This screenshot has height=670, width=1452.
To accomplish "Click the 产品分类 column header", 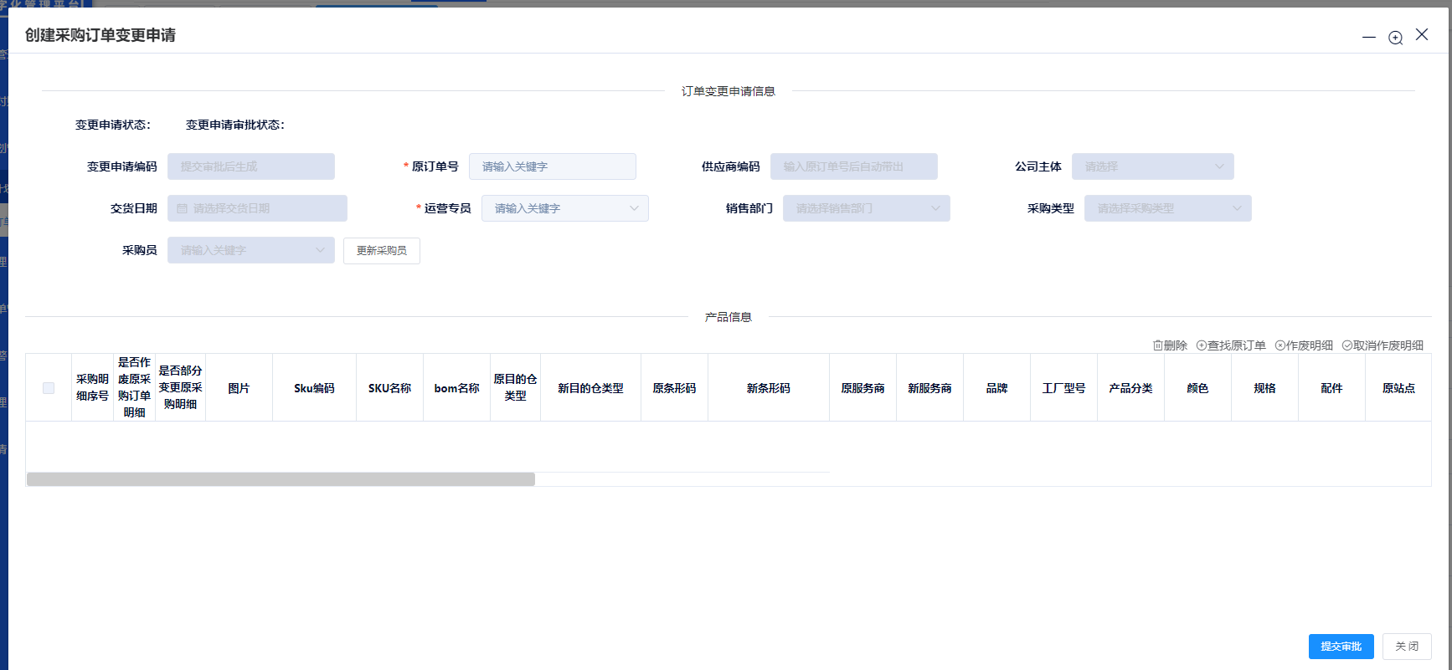I will (x=1130, y=388).
